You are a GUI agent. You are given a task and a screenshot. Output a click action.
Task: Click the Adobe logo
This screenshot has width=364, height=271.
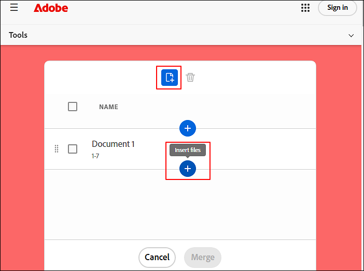51,8
